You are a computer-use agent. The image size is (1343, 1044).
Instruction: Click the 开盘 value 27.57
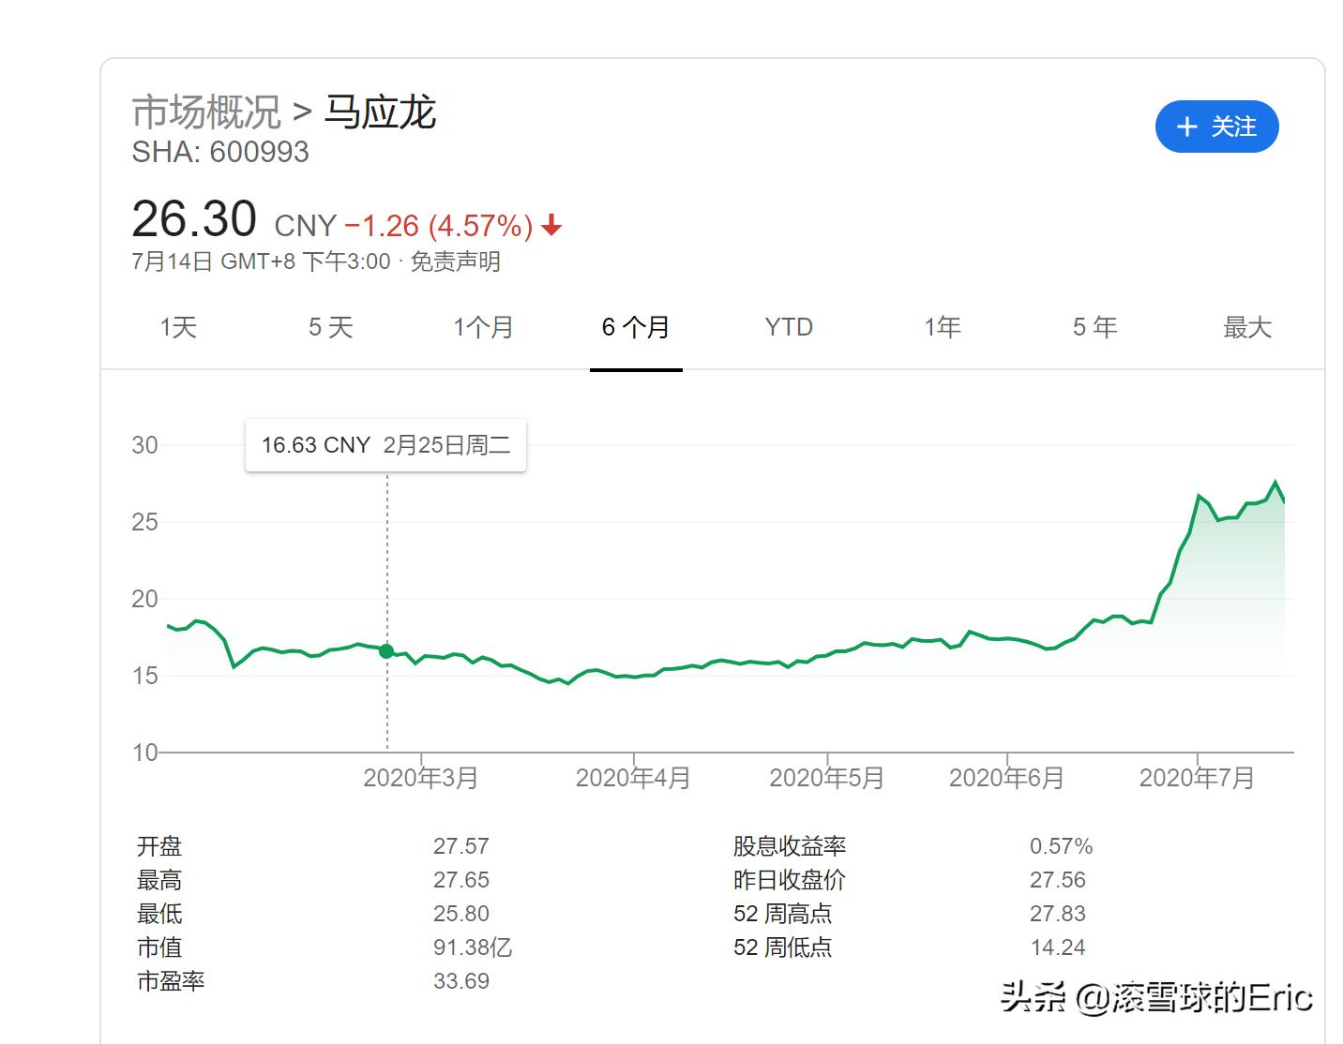click(x=461, y=846)
